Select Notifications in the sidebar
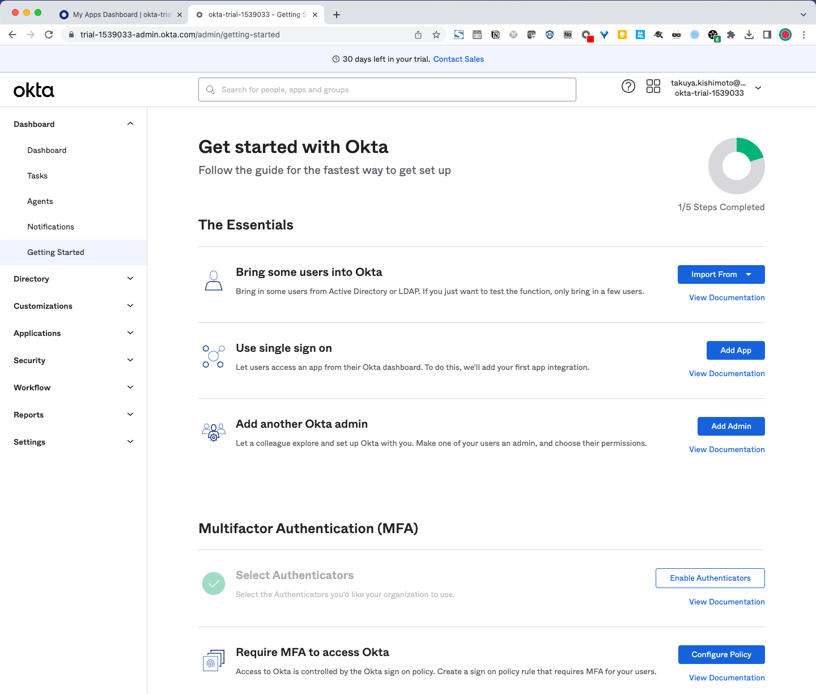This screenshot has height=694, width=816. click(50, 227)
